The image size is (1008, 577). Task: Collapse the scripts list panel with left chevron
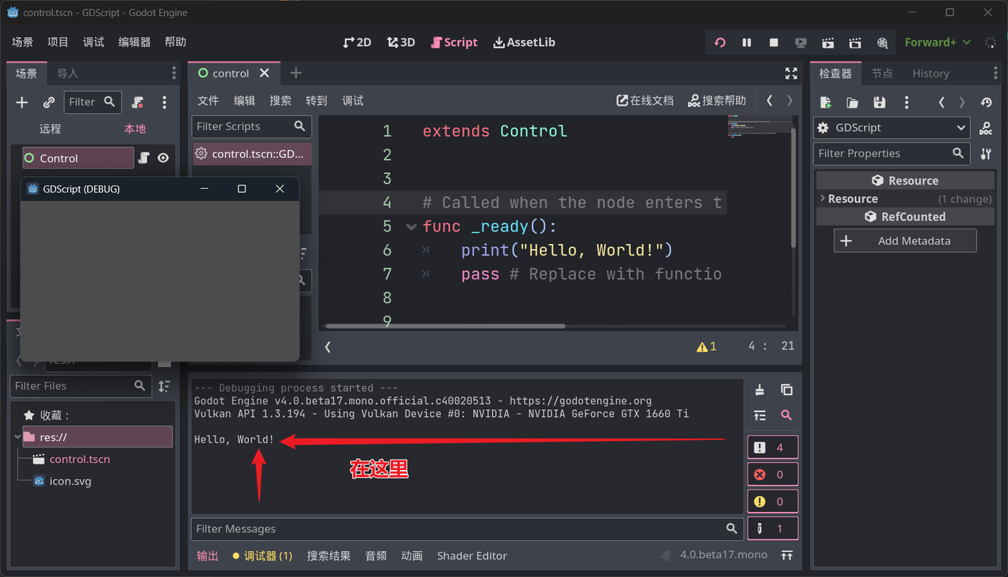tap(328, 346)
